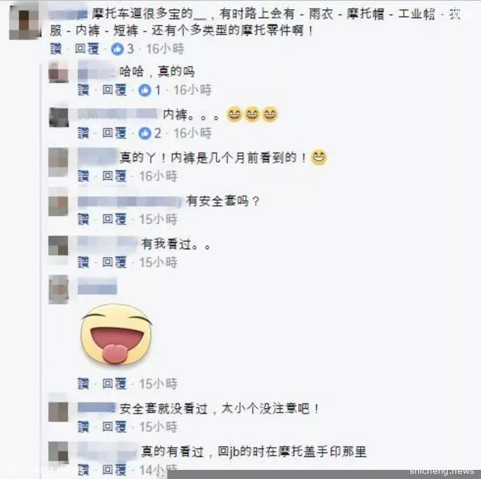Click thumb reaction icon on 内裤。。。 reply
The image size is (481, 479).
144,134
